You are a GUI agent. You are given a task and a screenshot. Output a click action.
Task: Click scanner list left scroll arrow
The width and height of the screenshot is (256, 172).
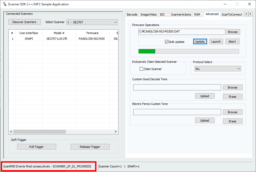(x=11, y=132)
